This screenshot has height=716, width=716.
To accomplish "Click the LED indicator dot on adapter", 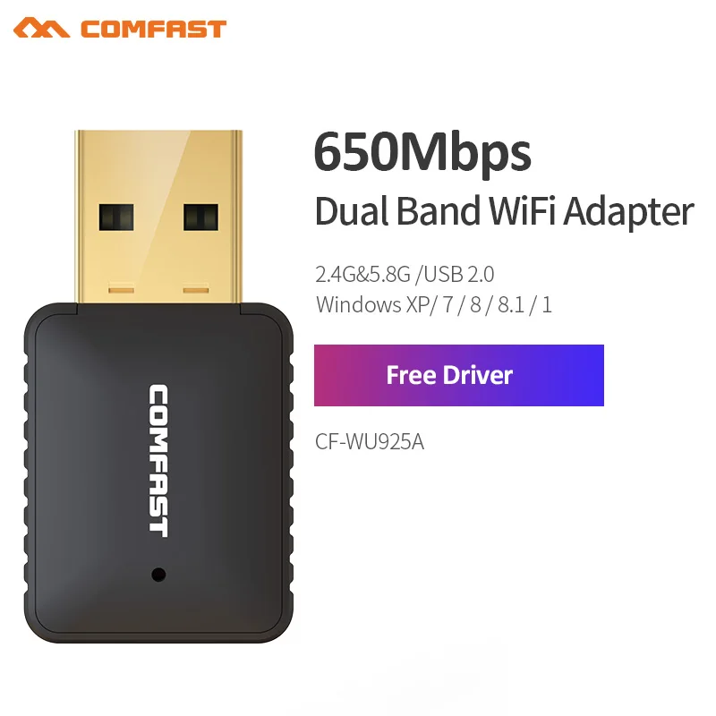I will (x=158, y=575).
